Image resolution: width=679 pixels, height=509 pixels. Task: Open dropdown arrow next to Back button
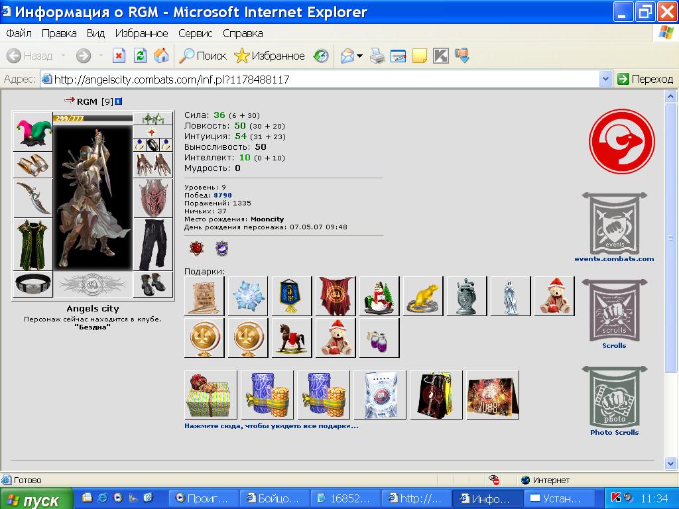63,56
